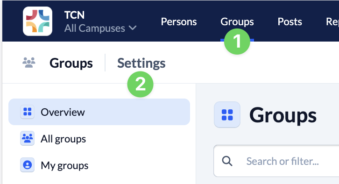This screenshot has width=339, height=184.
Task: Click the TCN colorful cross logo
Action: (38, 21)
